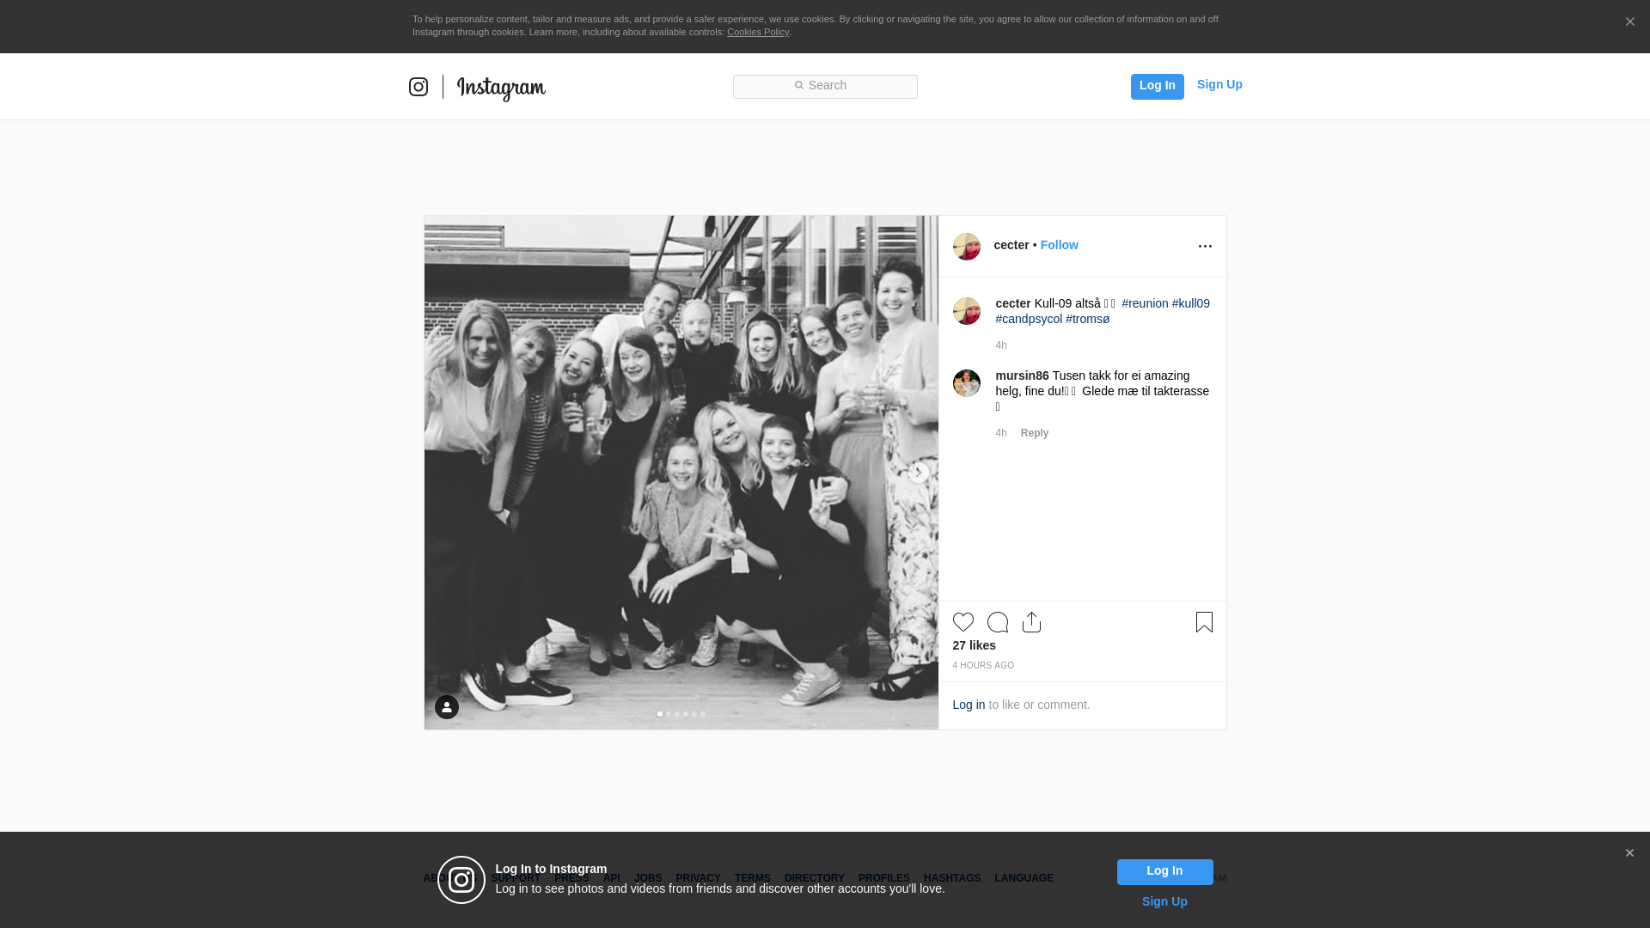Like the post with the heart icon
1650x928 pixels.
(x=963, y=622)
